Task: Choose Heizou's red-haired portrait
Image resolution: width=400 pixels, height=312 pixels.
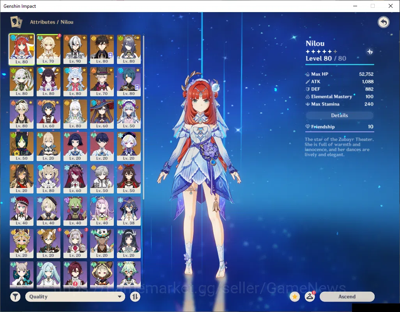Action: click(75, 275)
